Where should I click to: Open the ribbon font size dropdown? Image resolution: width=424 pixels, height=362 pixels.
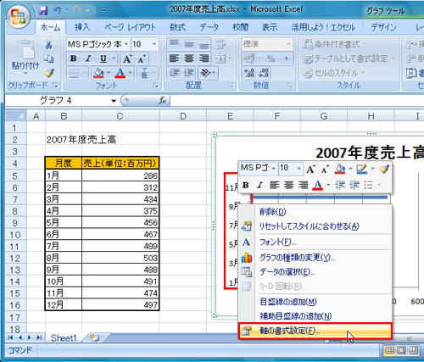(x=154, y=44)
